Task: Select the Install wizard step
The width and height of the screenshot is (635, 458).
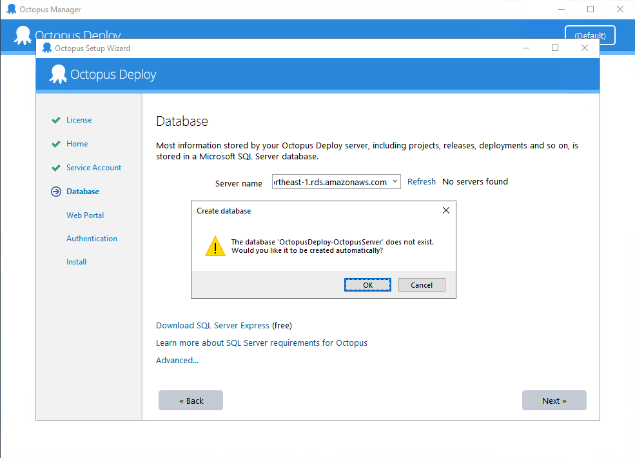Action: click(76, 262)
